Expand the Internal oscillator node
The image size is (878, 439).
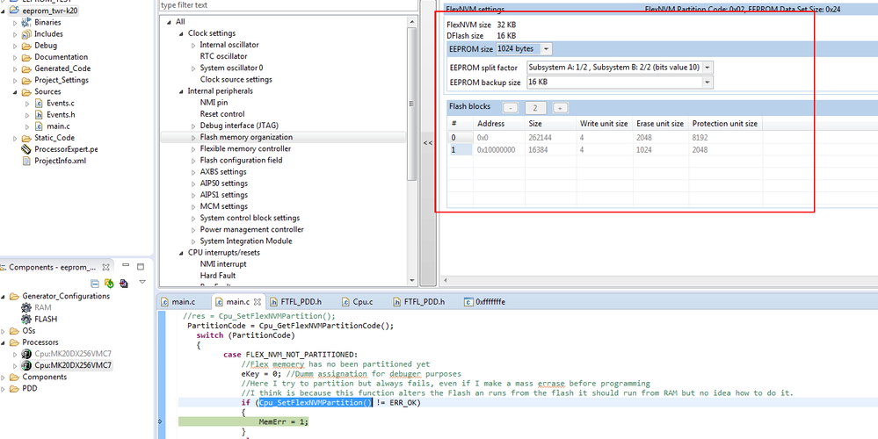(x=193, y=45)
